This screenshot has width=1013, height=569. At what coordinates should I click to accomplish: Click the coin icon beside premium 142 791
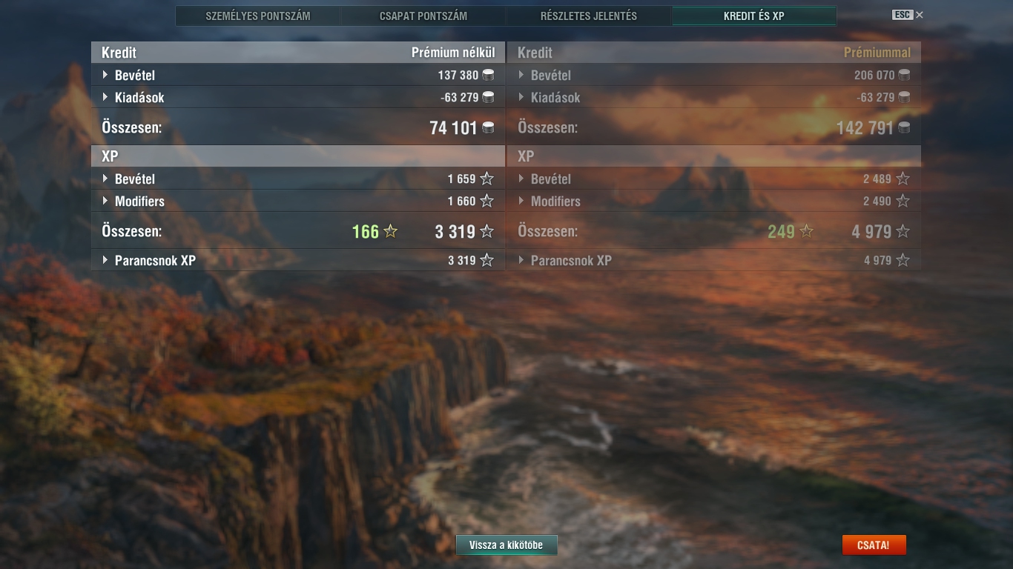(904, 128)
